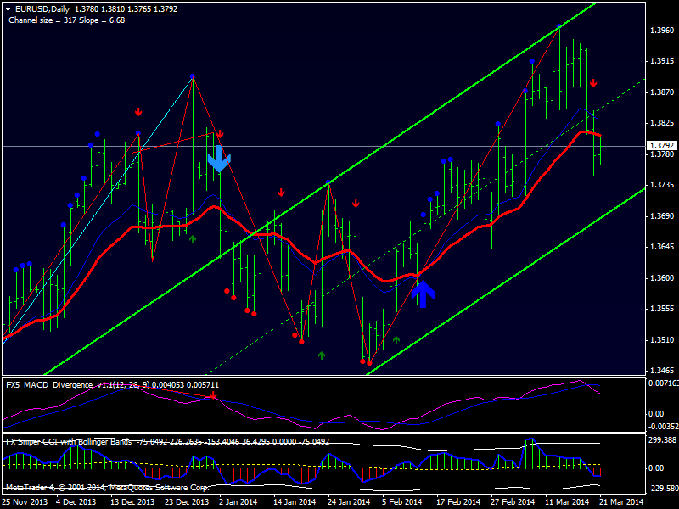The width and height of the screenshot is (679, 509).
Task: Click 1.3465 on the price axis
Action: point(662,371)
